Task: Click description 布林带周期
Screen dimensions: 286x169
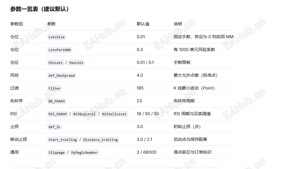Action: 184,101
